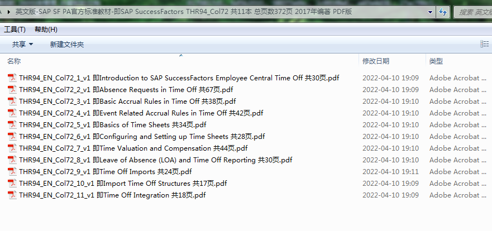Click Adobe Acrobat type of Col72_7 Time Valuation row
The height and width of the screenshot is (231, 492).
click(458, 148)
